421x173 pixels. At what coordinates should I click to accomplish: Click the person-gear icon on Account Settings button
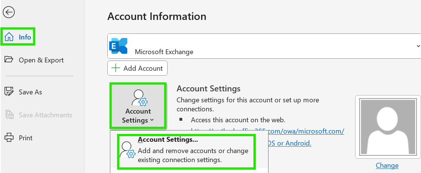140,98
